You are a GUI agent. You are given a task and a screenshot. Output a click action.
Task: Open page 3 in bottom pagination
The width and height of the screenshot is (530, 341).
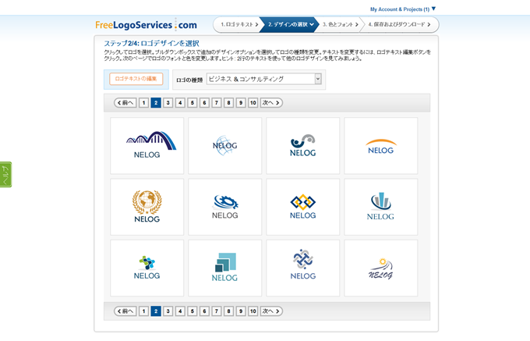(168, 311)
